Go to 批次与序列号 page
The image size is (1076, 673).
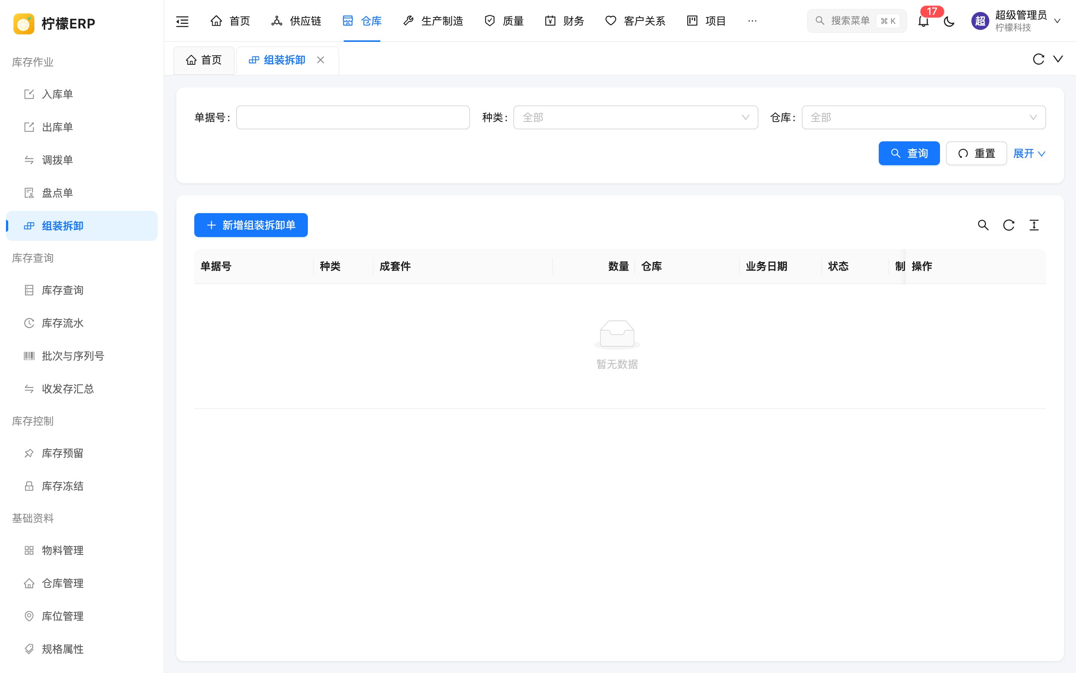click(x=82, y=356)
